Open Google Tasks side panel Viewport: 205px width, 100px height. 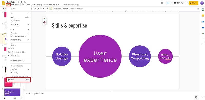click(x=203, y=22)
